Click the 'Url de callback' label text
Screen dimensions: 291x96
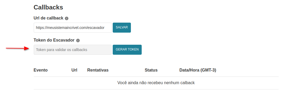(48, 18)
